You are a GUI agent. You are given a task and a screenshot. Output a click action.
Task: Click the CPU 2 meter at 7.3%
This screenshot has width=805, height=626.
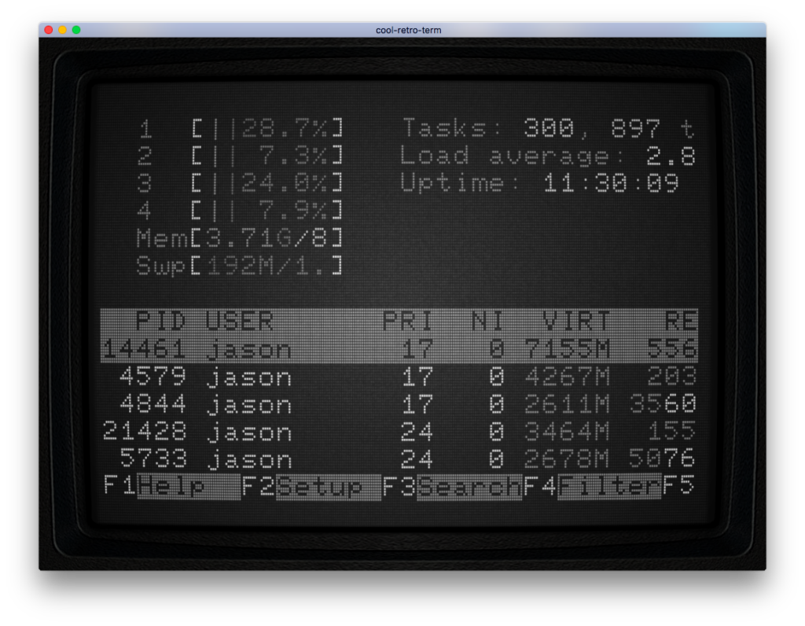pos(241,155)
